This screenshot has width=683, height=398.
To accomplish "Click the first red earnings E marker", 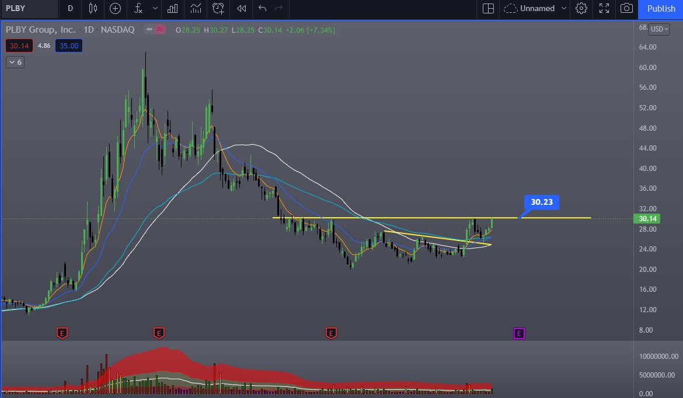I will click(62, 334).
